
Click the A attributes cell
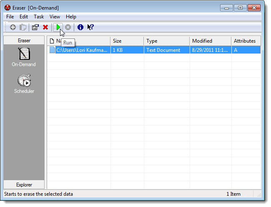click(x=246, y=50)
